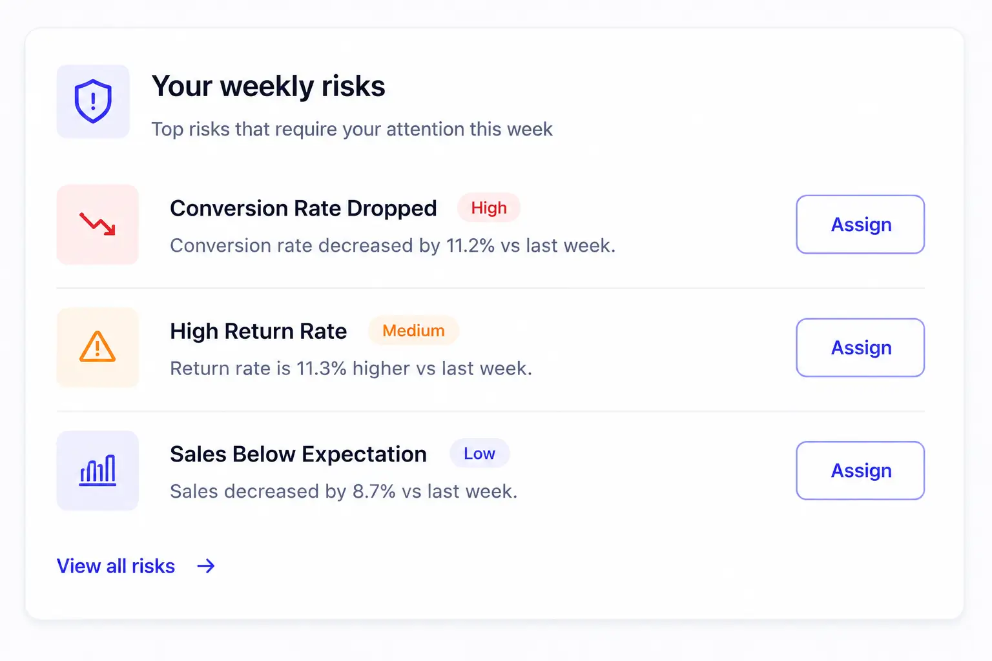
Task: Click the top risks subtitle text
Action: coord(352,129)
